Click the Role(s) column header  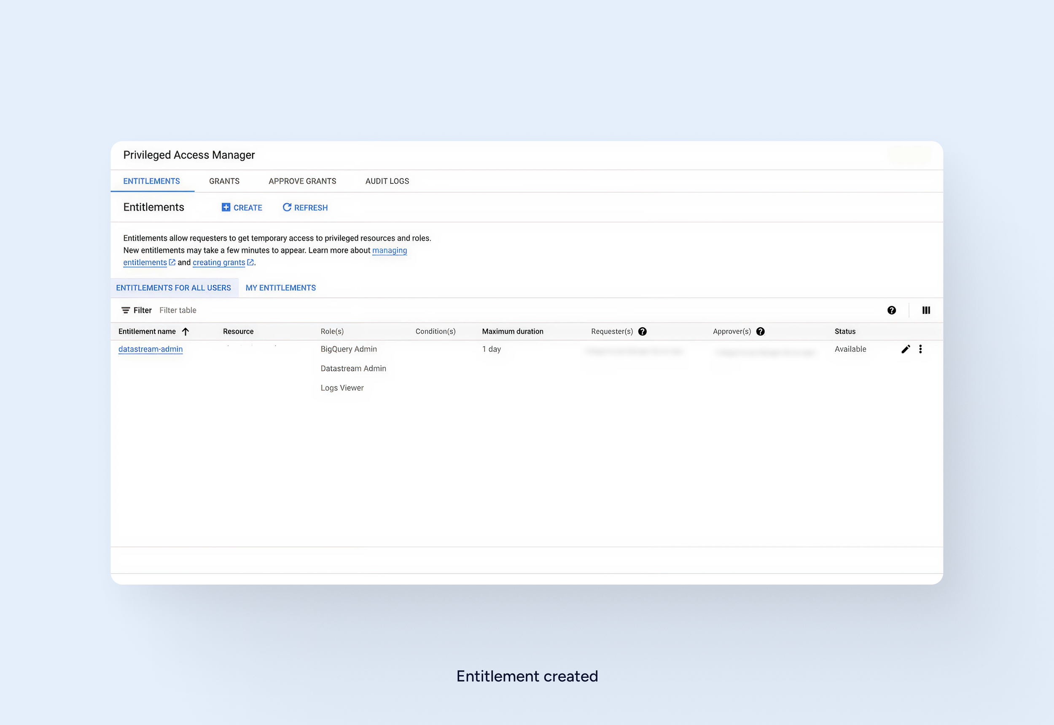[x=332, y=332]
